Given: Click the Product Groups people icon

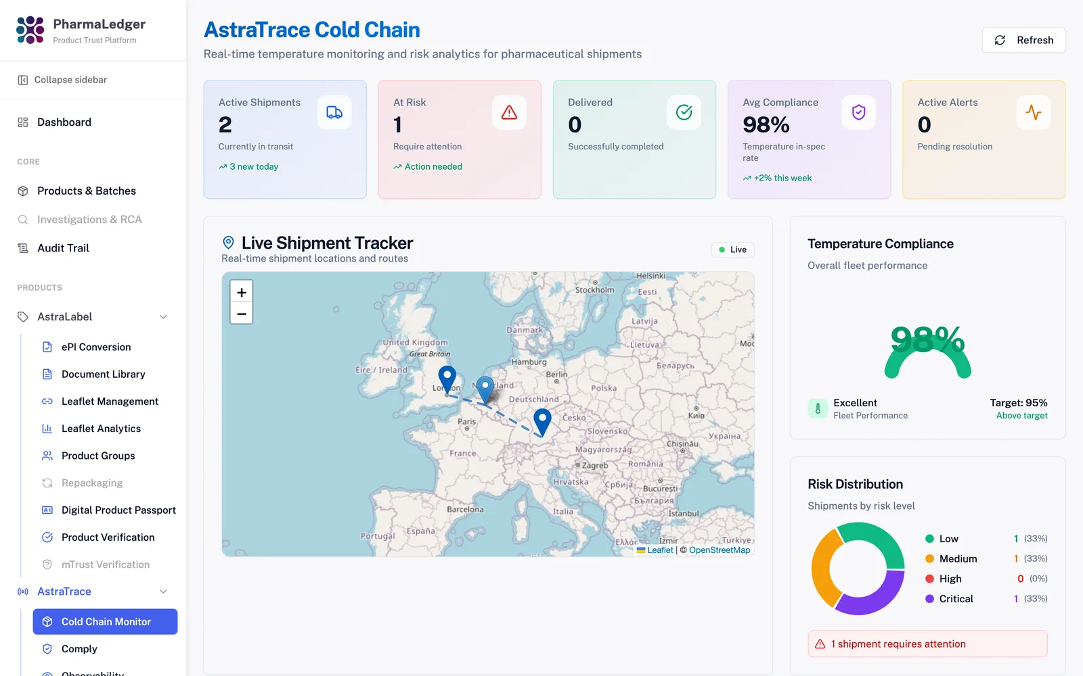Looking at the screenshot, I should [x=47, y=456].
